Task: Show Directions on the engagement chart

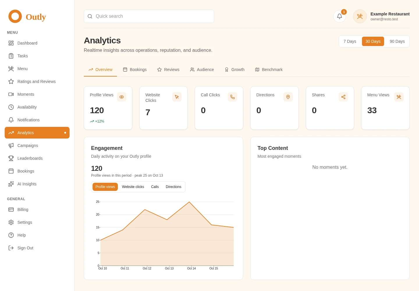Action: pyautogui.click(x=173, y=187)
